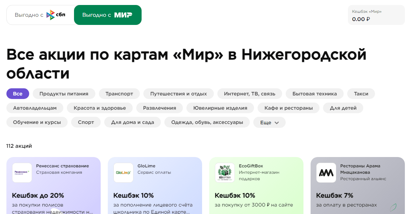Click the «GloLime» company name

[146, 166]
